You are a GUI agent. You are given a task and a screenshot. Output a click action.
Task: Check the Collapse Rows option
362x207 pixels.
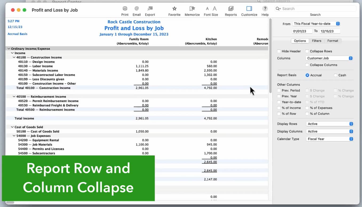pyautogui.click(x=307, y=51)
